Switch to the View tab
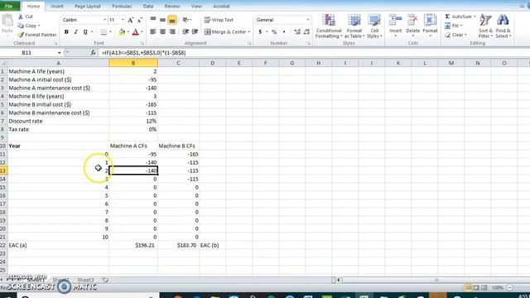The height and width of the screenshot is (298, 530). point(196,6)
